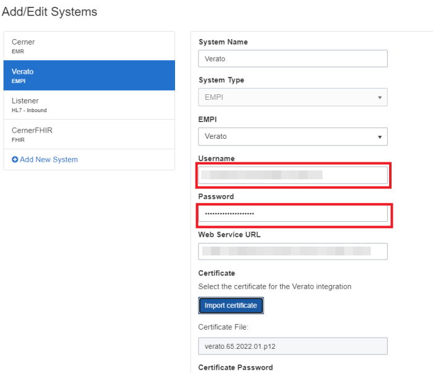Image resolution: width=433 pixels, height=373 pixels.
Task: Expand the EMPI dropdown showing Verato
Action: pyautogui.click(x=293, y=136)
